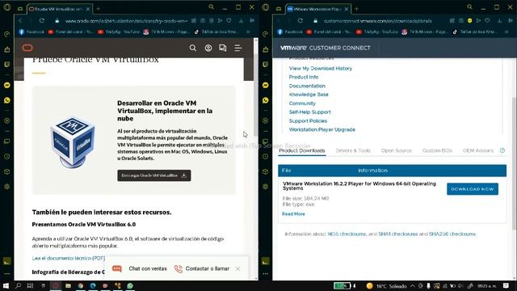The width and height of the screenshot is (517, 291).
Task: Open Chrome from the Windows taskbar
Action: pyautogui.click(x=81, y=285)
